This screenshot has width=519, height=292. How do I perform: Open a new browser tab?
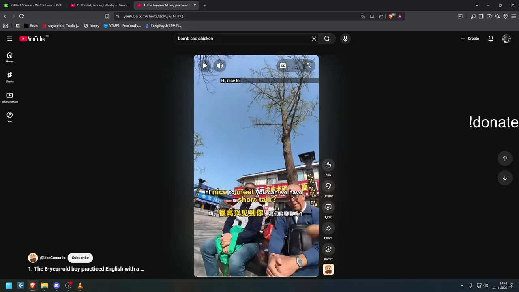pos(205,5)
